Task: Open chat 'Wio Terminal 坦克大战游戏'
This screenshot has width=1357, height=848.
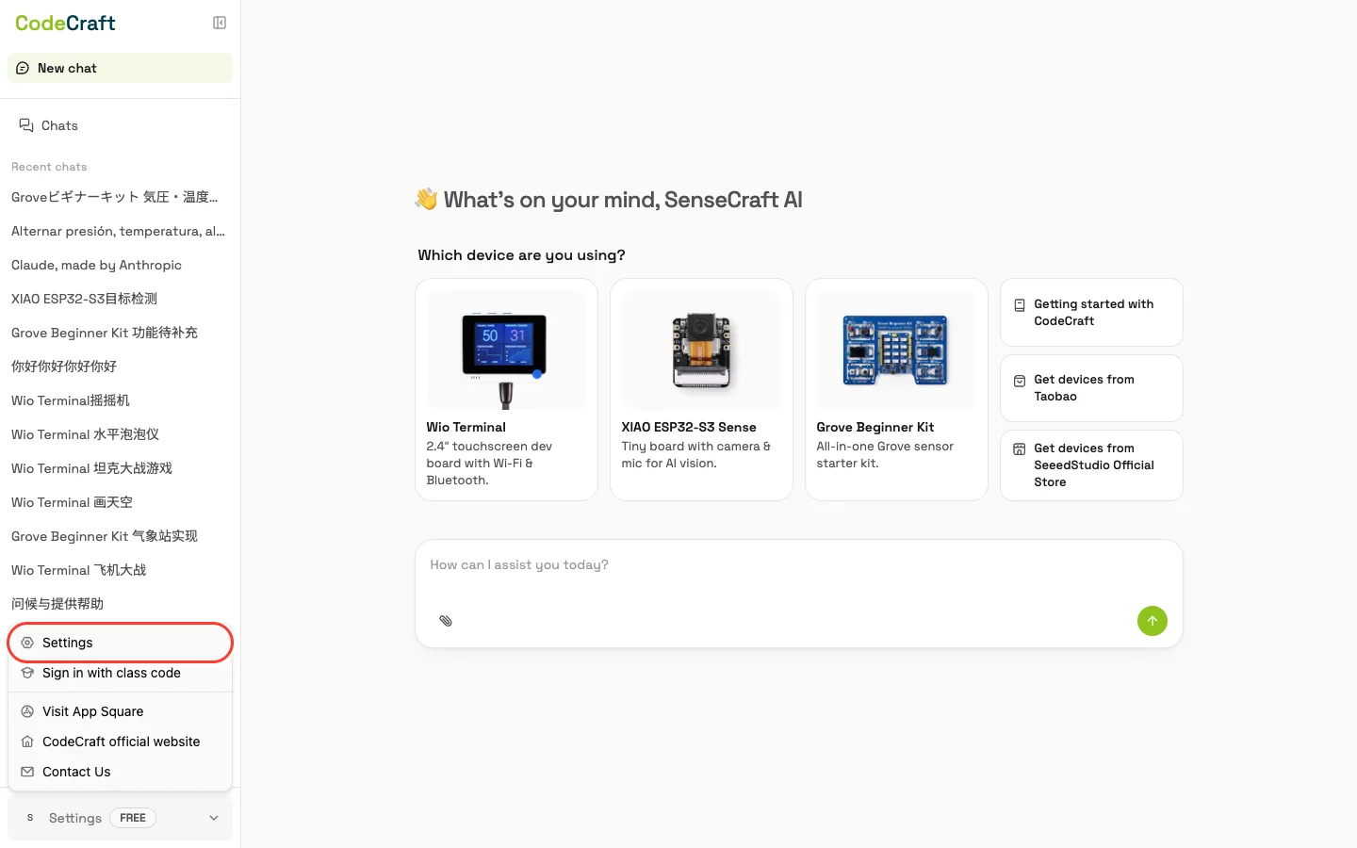Action: (x=91, y=468)
